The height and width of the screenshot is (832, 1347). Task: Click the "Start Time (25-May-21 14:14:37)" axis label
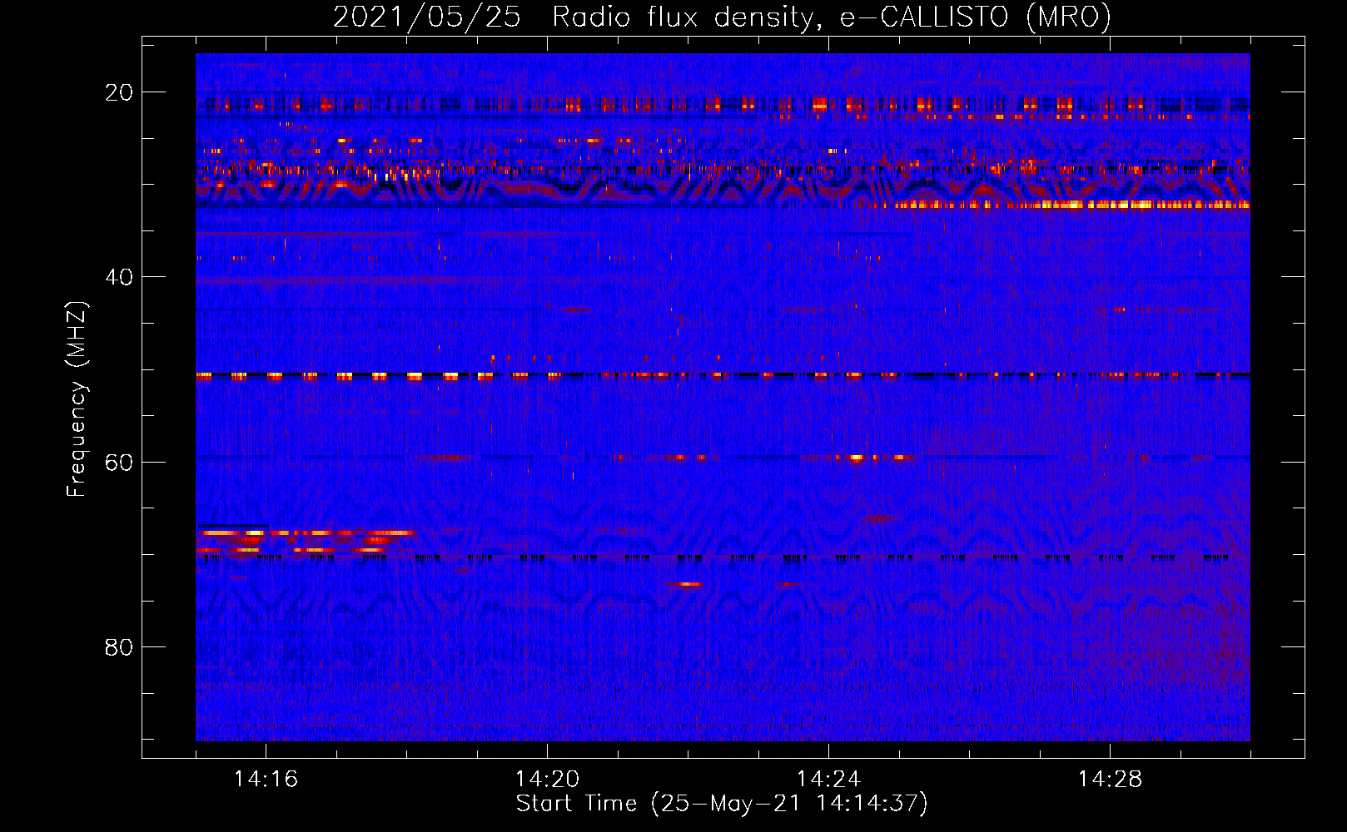(722, 804)
